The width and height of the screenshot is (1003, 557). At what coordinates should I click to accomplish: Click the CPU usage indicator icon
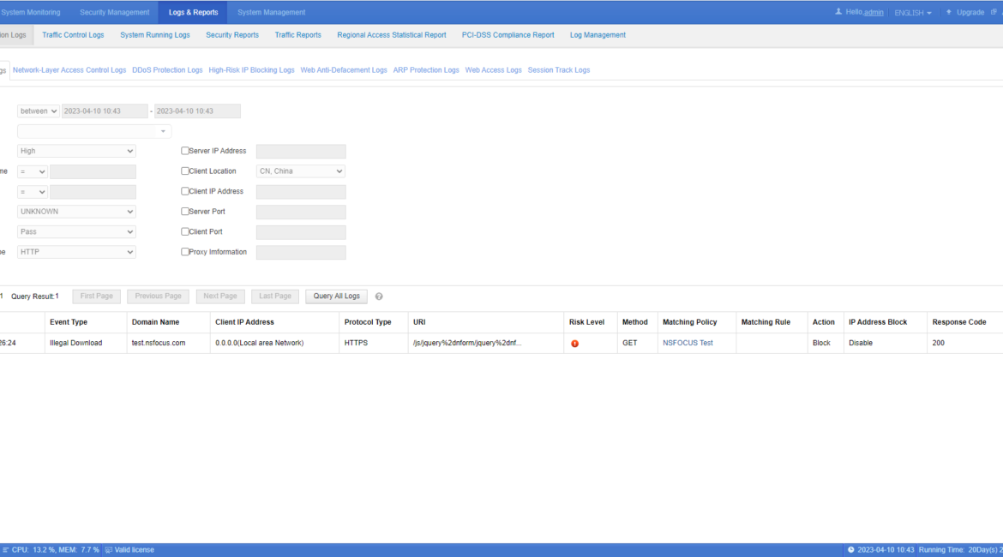coord(6,549)
